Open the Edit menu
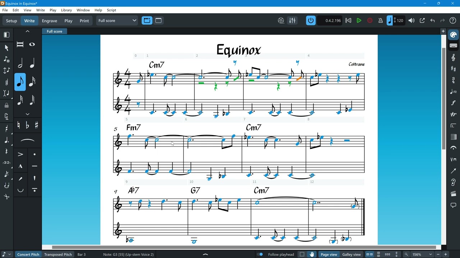 tap(15, 10)
